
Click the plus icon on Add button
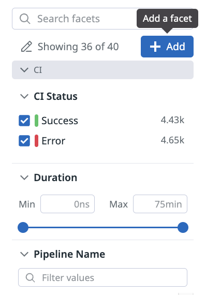[155, 47]
